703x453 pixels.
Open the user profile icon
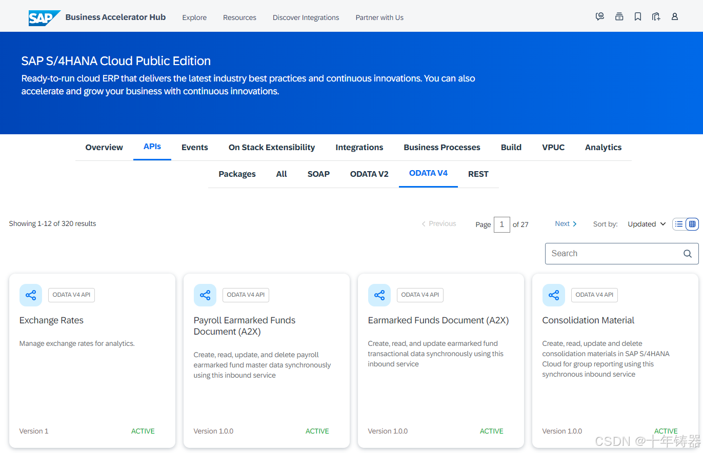click(x=675, y=17)
